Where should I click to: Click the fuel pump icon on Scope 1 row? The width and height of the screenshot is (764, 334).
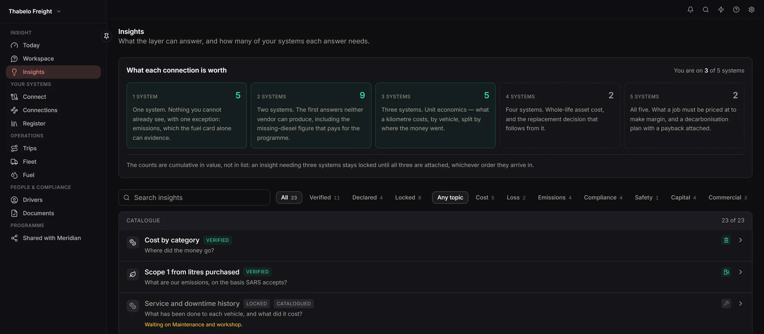tap(726, 272)
